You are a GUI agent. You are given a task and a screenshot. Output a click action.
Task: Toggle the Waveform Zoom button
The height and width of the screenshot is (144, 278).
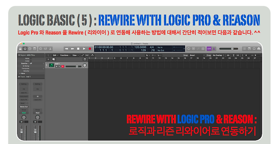click(228, 55)
